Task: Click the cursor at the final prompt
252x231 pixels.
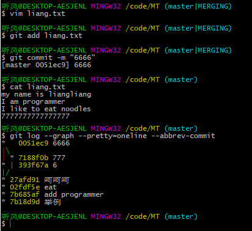Action: [x=10, y=224]
